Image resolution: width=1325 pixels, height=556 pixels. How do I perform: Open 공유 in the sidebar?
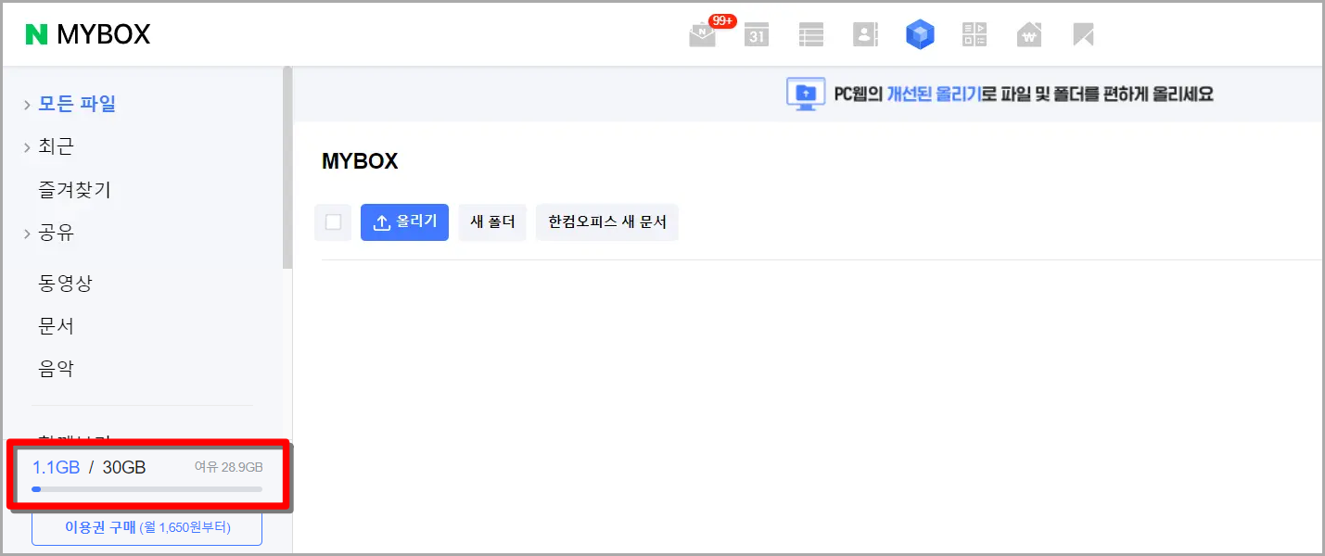[x=56, y=233]
